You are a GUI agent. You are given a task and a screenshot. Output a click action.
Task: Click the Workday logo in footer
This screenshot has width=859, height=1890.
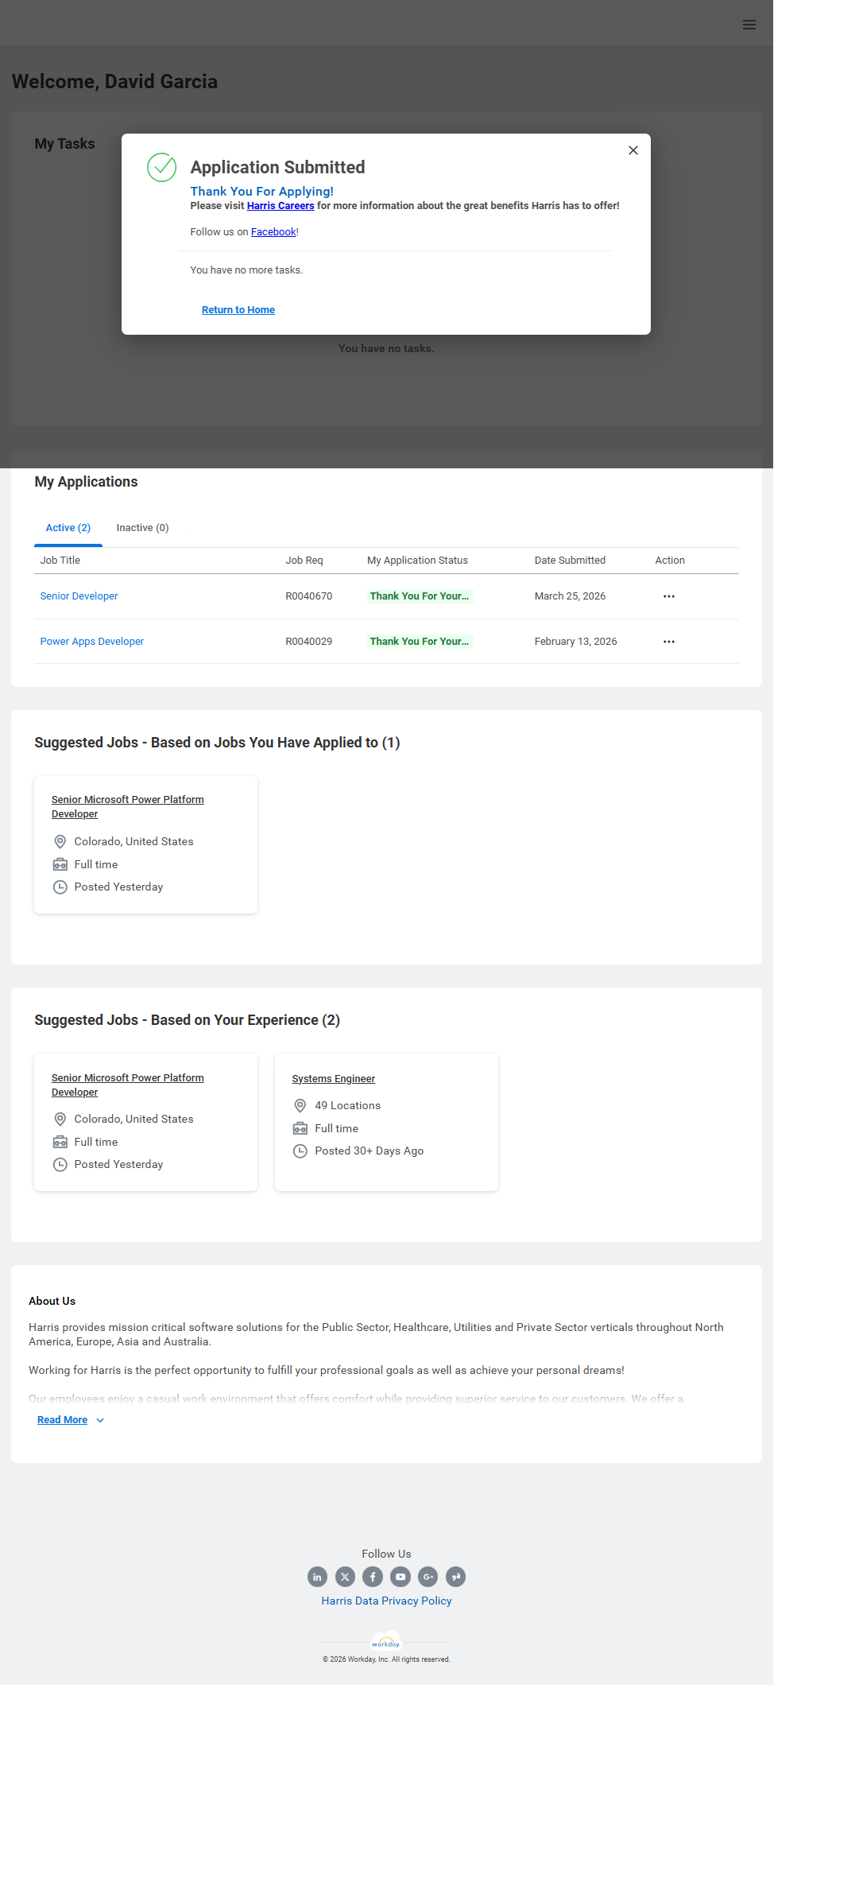click(386, 1643)
